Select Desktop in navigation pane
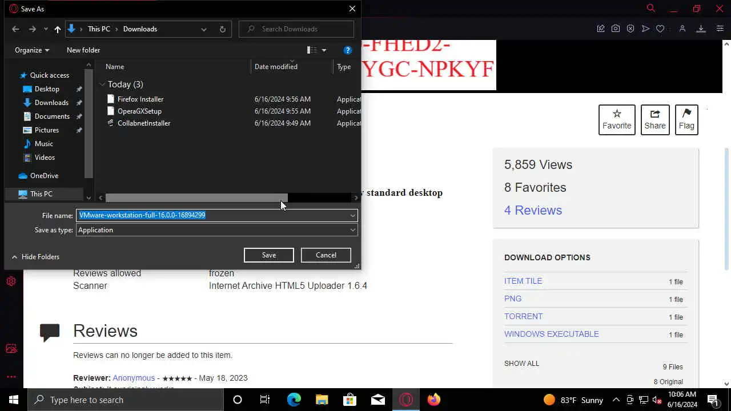The width and height of the screenshot is (731, 411). click(47, 89)
